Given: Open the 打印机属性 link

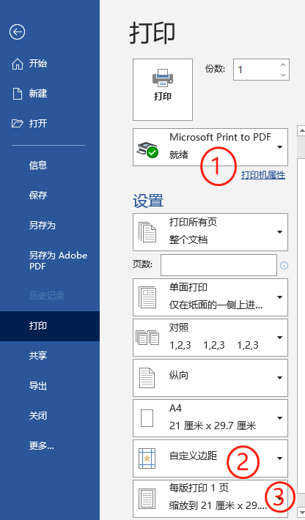Looking at the screenshot, I should pos(263,175).
